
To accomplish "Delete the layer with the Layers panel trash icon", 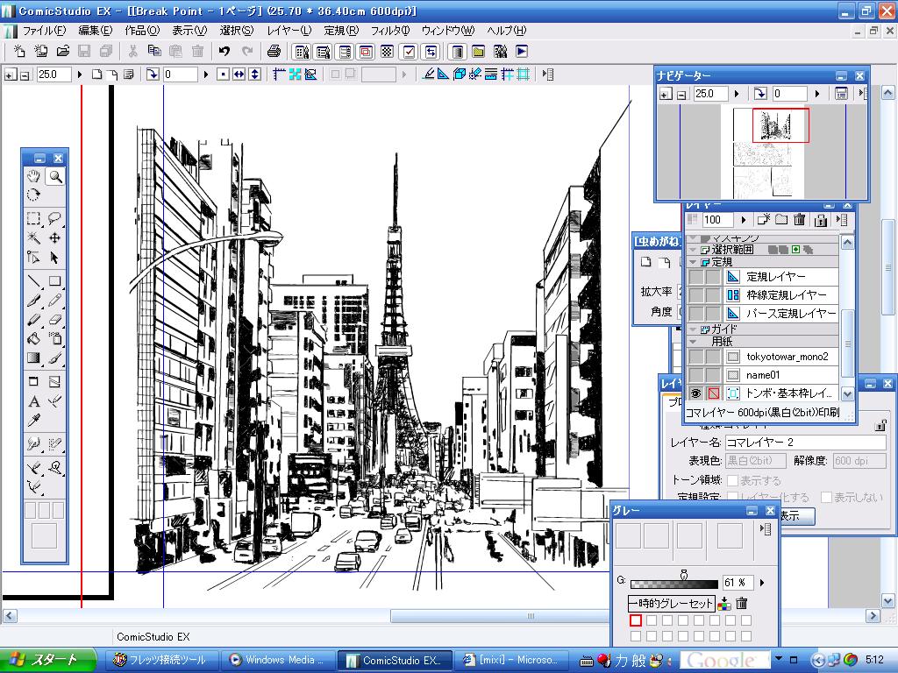I will (x=800, y=219).
